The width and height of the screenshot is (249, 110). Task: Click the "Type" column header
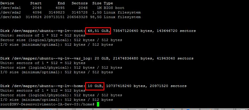tap(108, 3)
